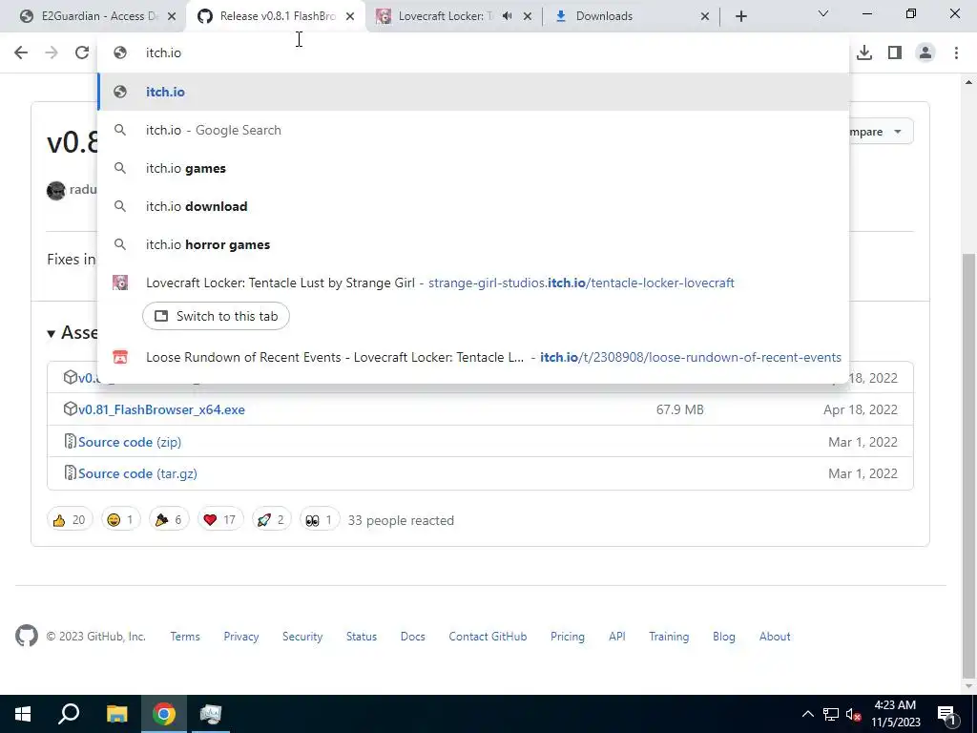
Task: Open the tab search chevron
Action: coord(823,13)
